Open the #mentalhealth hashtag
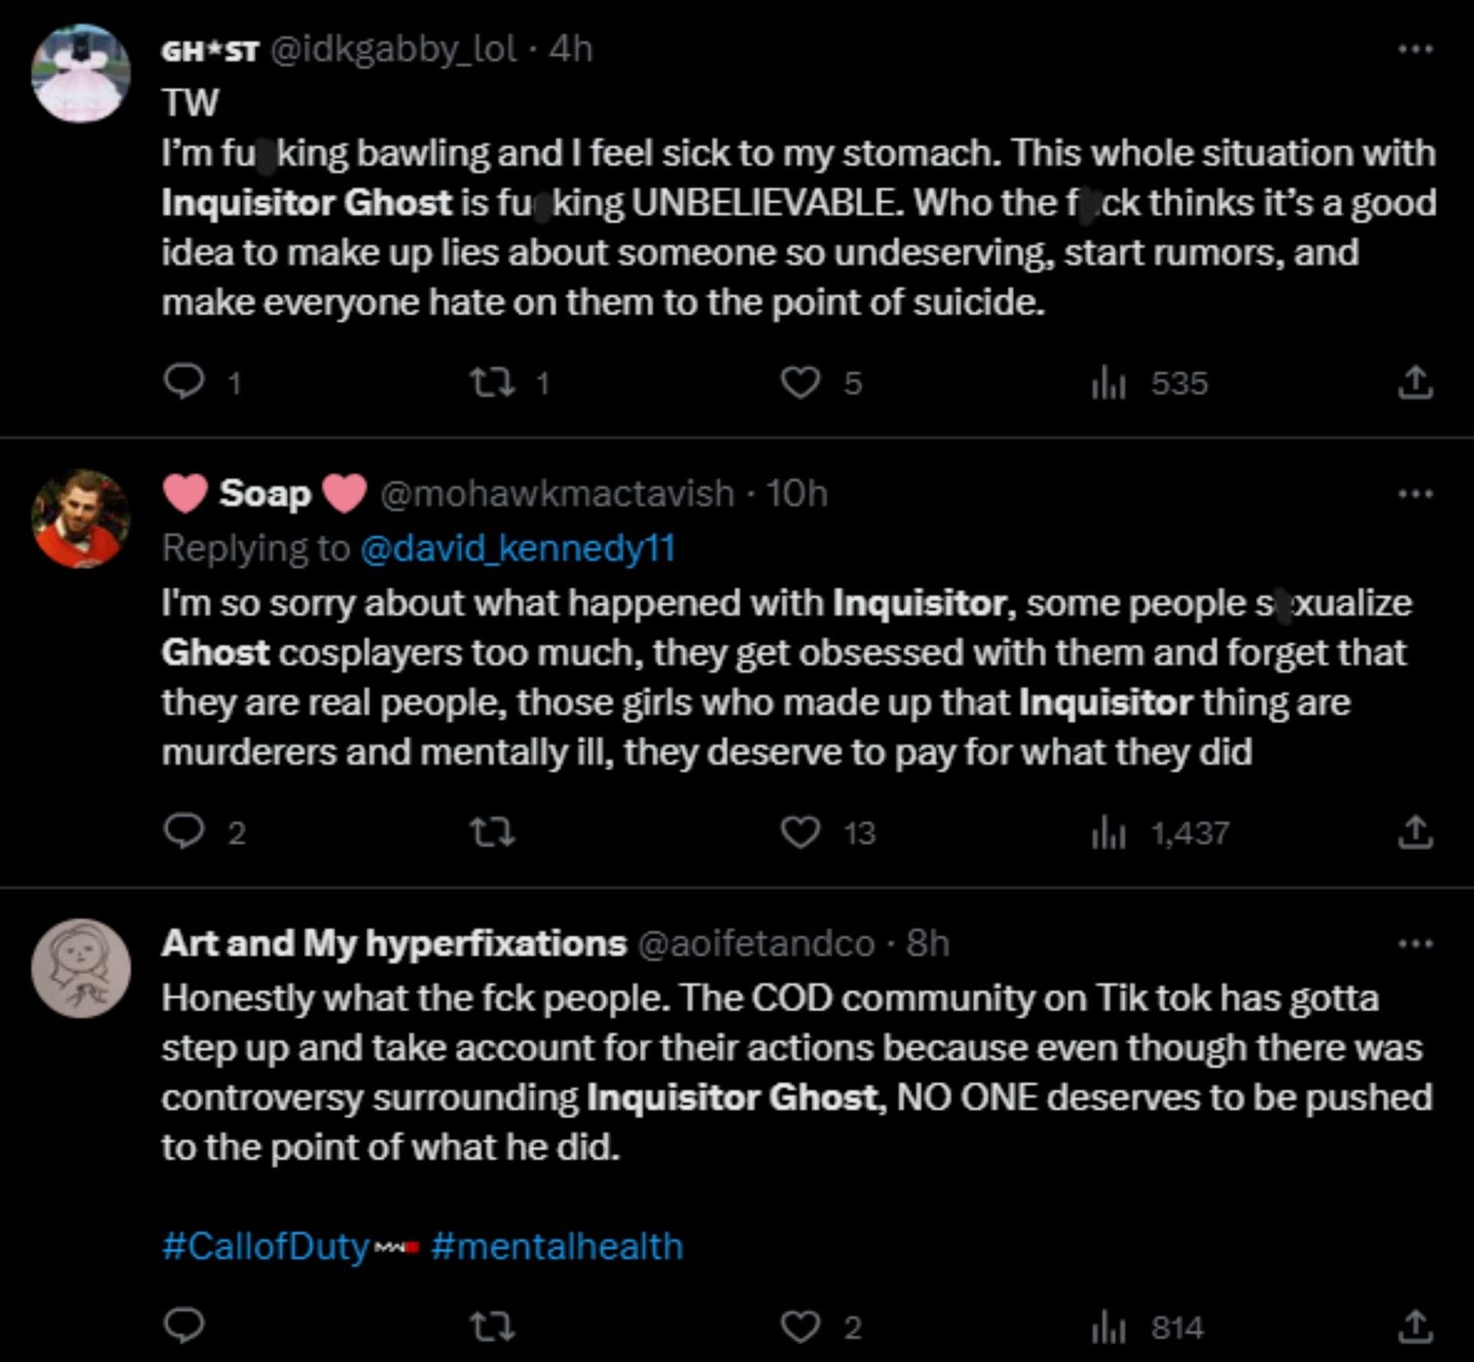Screen dimensions: 1474x1362 click(x=557, y=1245)
